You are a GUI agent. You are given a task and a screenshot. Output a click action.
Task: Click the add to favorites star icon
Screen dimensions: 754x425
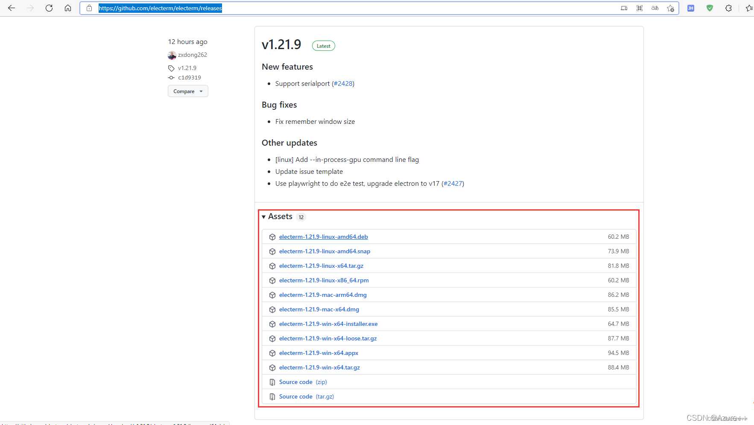(671, 8)
